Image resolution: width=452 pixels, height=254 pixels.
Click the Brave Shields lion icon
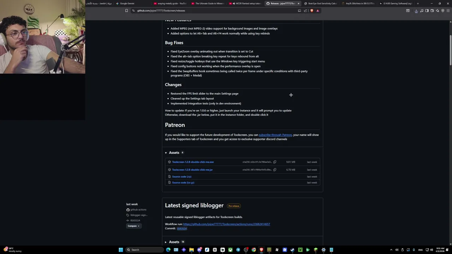tap(311, 11)
